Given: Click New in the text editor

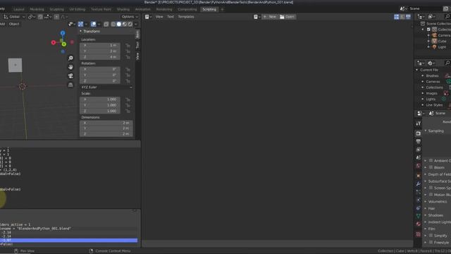Looking at the screenshot, I should (269, 17).
